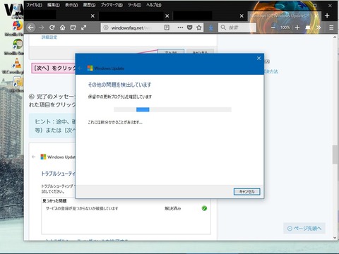Toggle reader view in address bar
The image size is (339, 254).
point(167,28)
